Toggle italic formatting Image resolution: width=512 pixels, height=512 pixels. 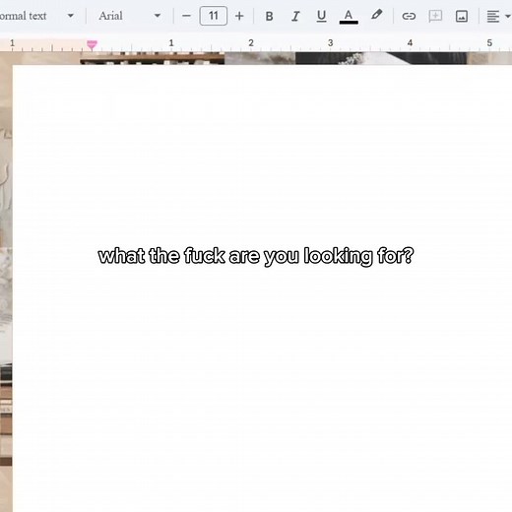point(295,16)
